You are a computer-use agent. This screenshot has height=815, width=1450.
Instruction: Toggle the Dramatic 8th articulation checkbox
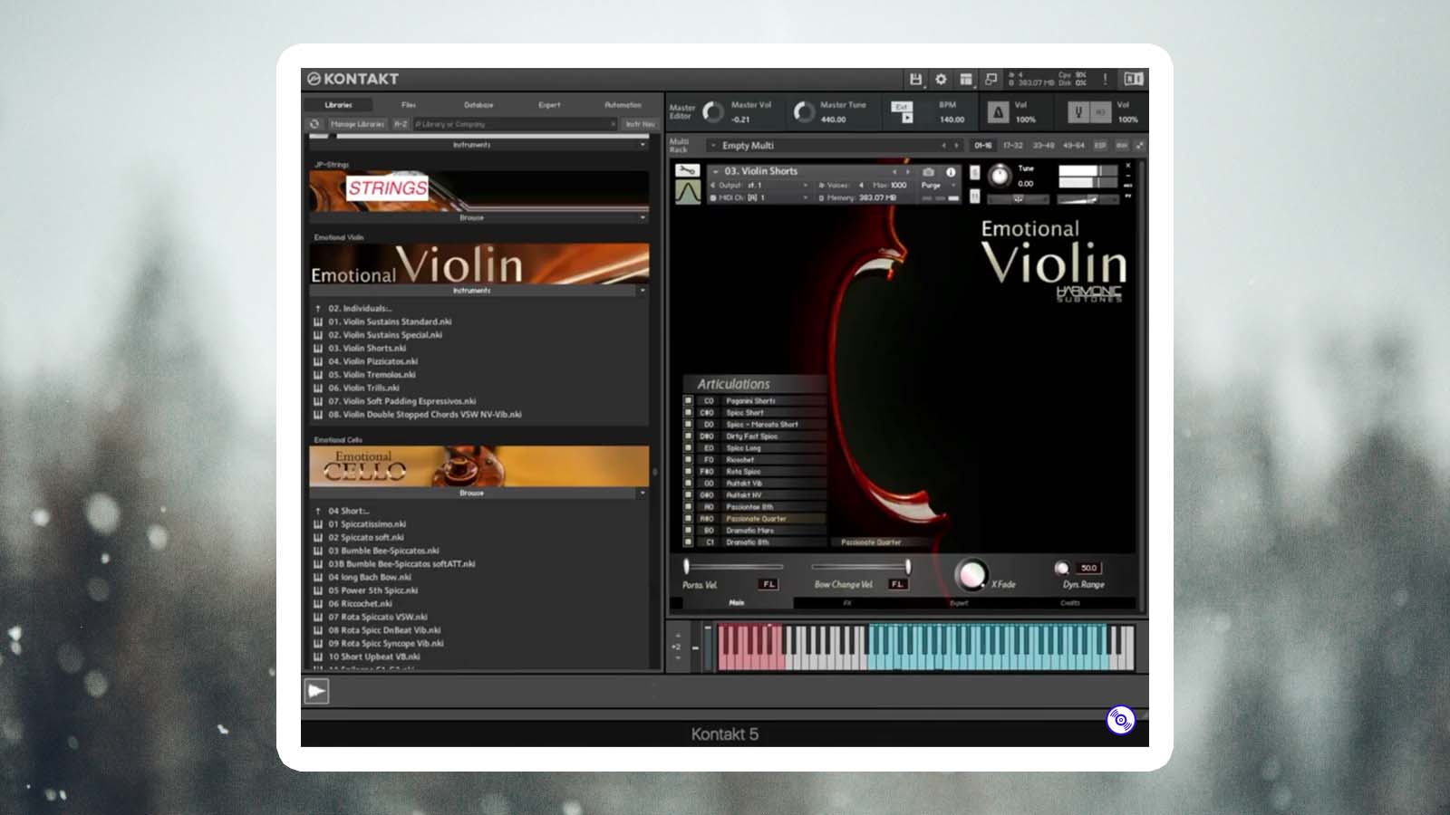click(x=688, y=542)
